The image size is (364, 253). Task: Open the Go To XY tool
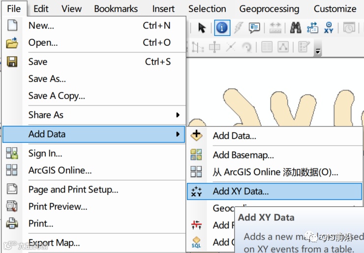click(x=329, y=28)
